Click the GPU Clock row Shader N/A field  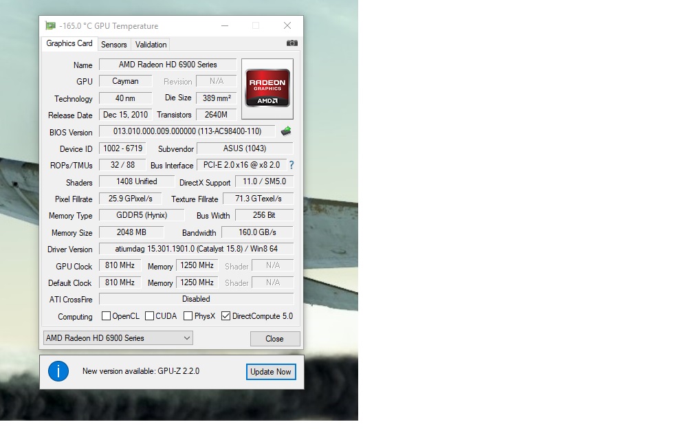[273, 265]
